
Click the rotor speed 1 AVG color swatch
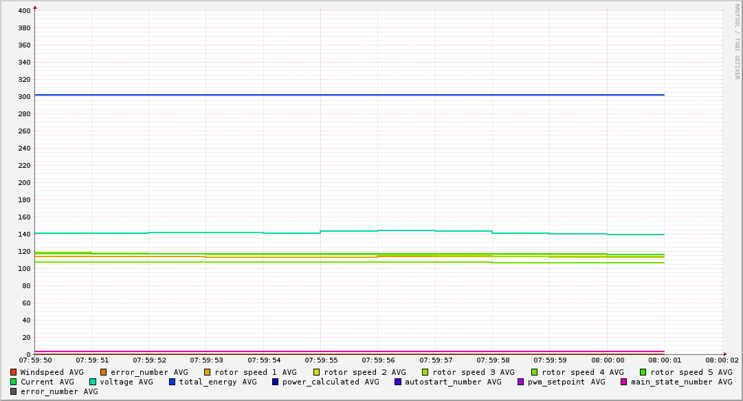208,372
